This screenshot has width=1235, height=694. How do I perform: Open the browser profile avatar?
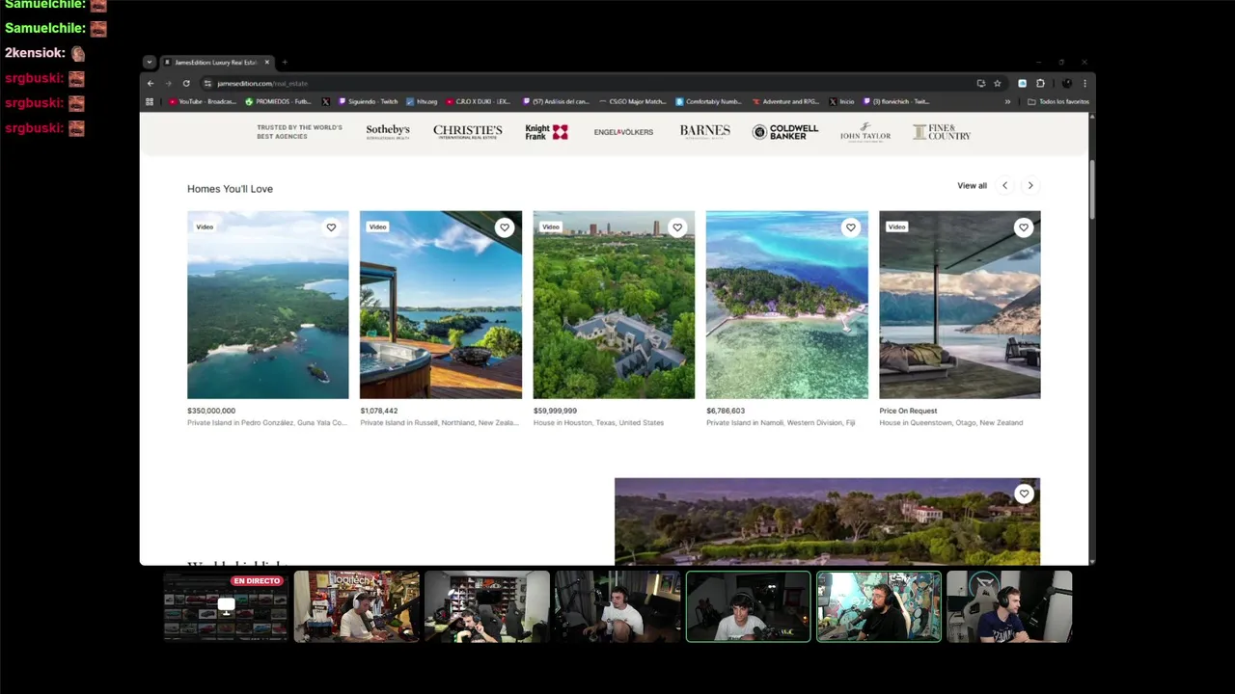click(x=1066, y=83)
